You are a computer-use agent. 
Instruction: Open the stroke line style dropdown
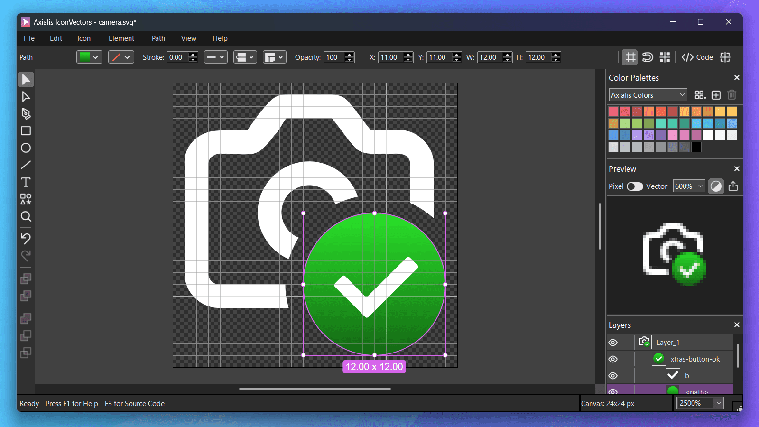pyautogui.click(x=216, y=57)
